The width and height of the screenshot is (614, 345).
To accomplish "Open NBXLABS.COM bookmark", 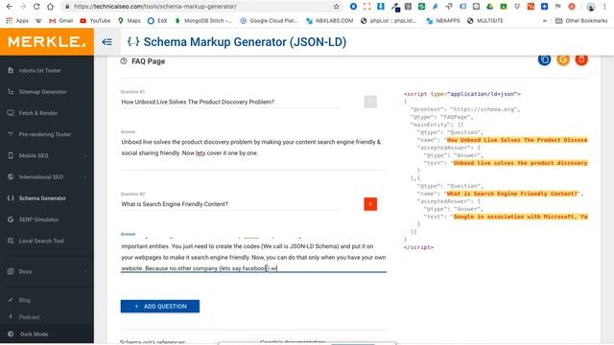I will coord(330,21).
